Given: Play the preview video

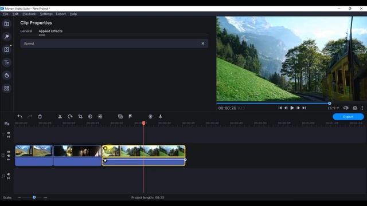Looking at the screenshot, I should tap(292, 108).
